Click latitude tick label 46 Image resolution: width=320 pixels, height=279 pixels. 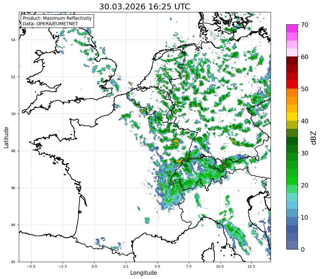13,188
